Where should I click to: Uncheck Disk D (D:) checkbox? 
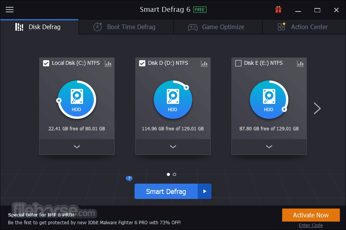(142, 63)
